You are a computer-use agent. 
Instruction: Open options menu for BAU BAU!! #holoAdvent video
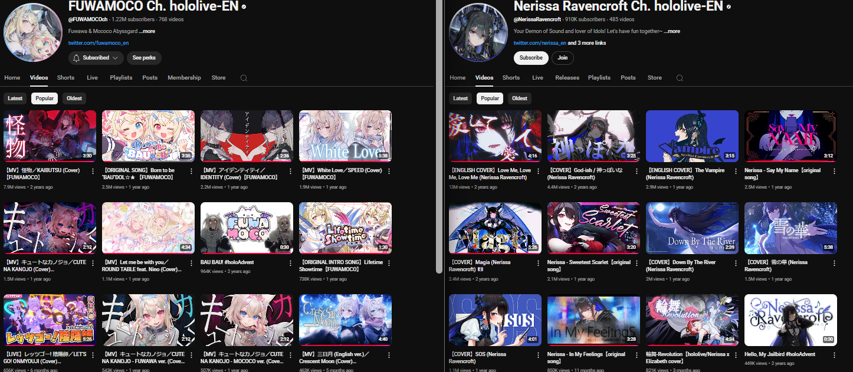[x=290, y=263]
